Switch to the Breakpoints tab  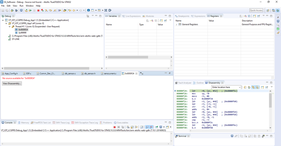click(182, 16)
